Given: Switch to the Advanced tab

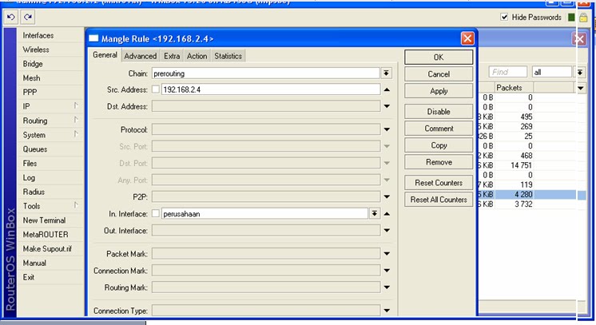Looking at the screenshot, I should click(141, 56).
